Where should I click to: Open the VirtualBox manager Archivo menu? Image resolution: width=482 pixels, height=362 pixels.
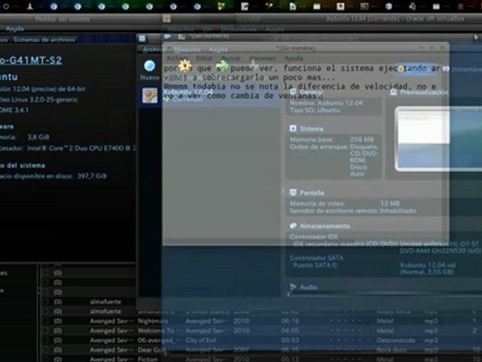pos(153,49)
